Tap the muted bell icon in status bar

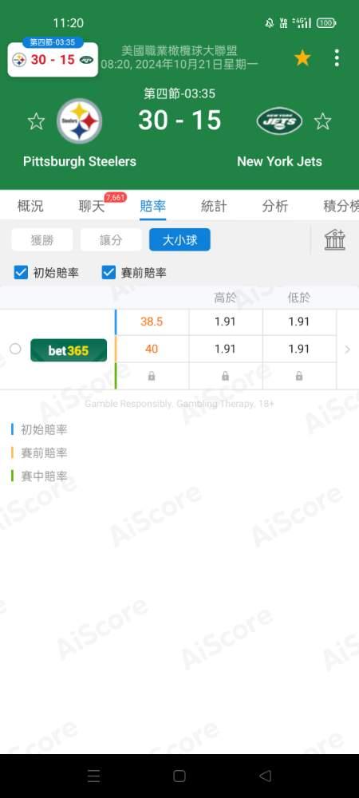point(270,23)
